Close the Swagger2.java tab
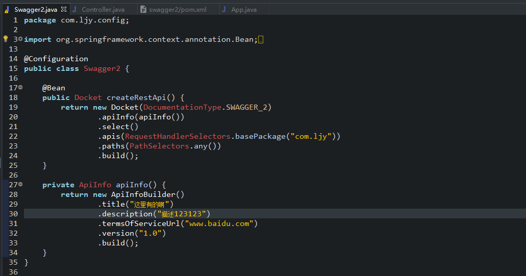This screenshot has width=526, height=276. coord(64,9)
